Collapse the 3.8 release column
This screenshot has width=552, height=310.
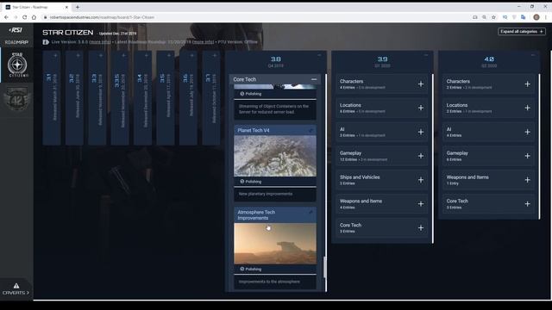pos(319,55)
